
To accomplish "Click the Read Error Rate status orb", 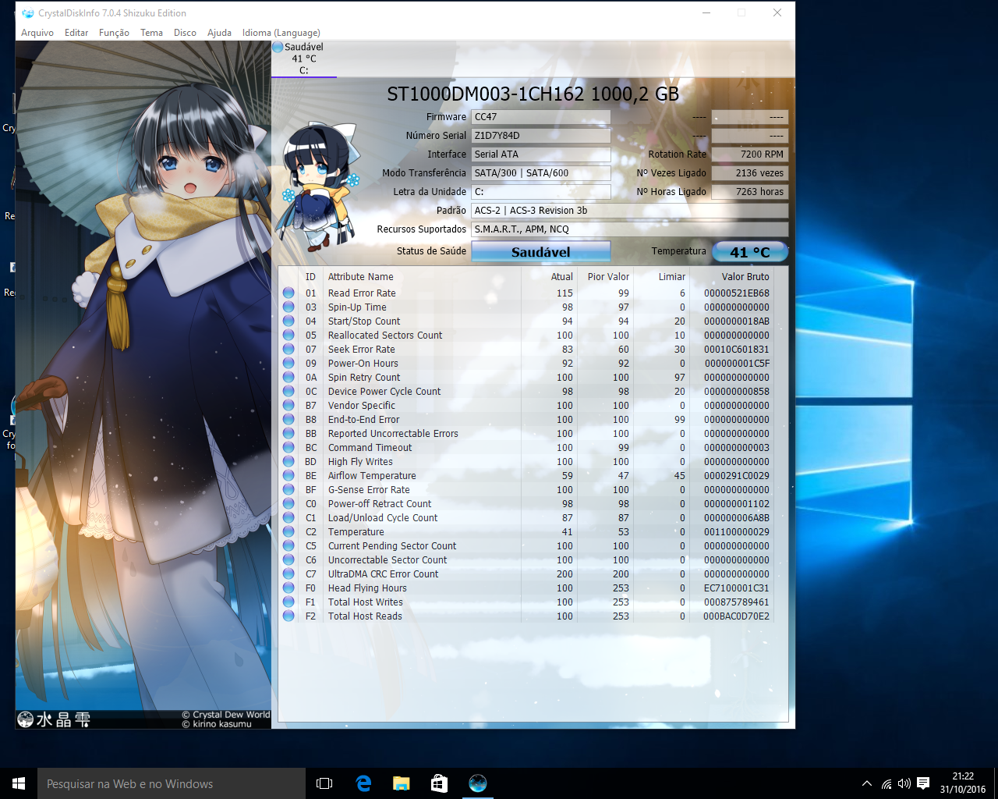I will [x=288, y=293].
